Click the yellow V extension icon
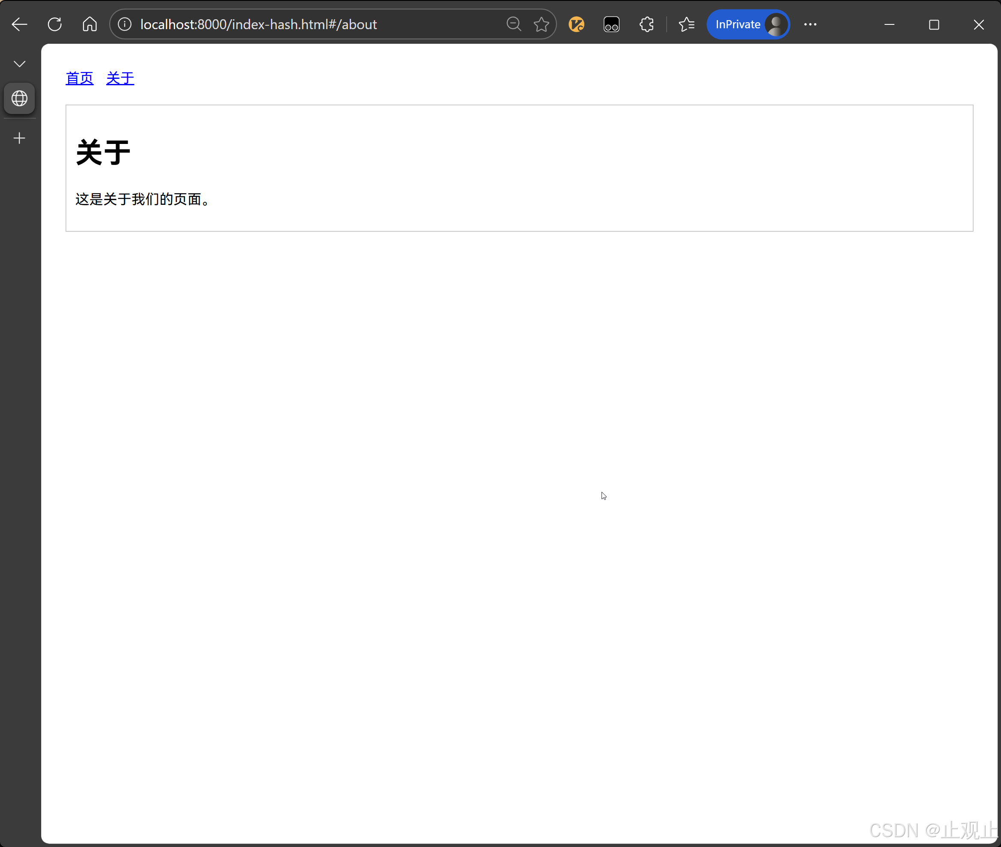Image resolution: width=1001 pixels, height=847 pixels. point(576,24)
